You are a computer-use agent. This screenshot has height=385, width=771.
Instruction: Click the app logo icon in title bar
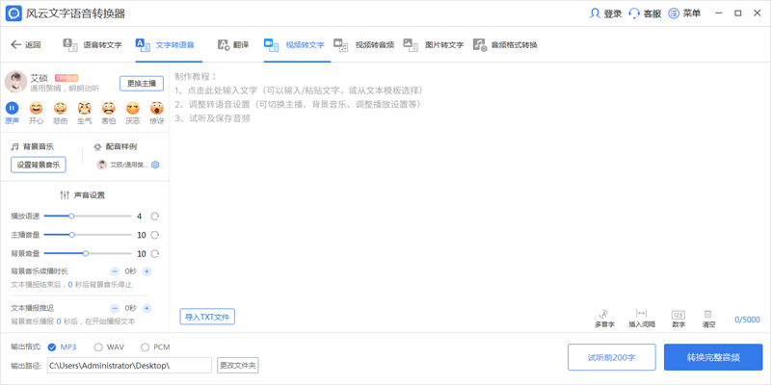13,13
